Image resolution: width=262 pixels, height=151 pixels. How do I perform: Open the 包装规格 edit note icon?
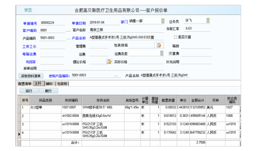tap(159, 45)
